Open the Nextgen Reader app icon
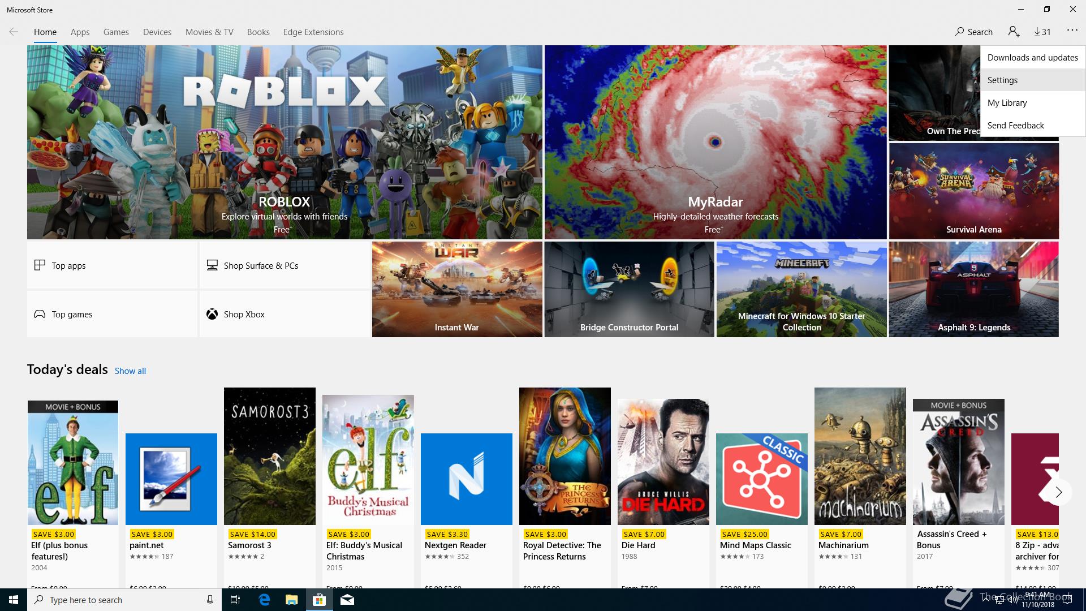 point(467,479)
